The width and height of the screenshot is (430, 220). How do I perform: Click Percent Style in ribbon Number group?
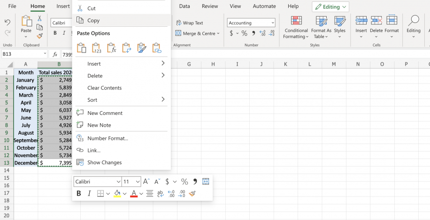[x=245, y=33]
